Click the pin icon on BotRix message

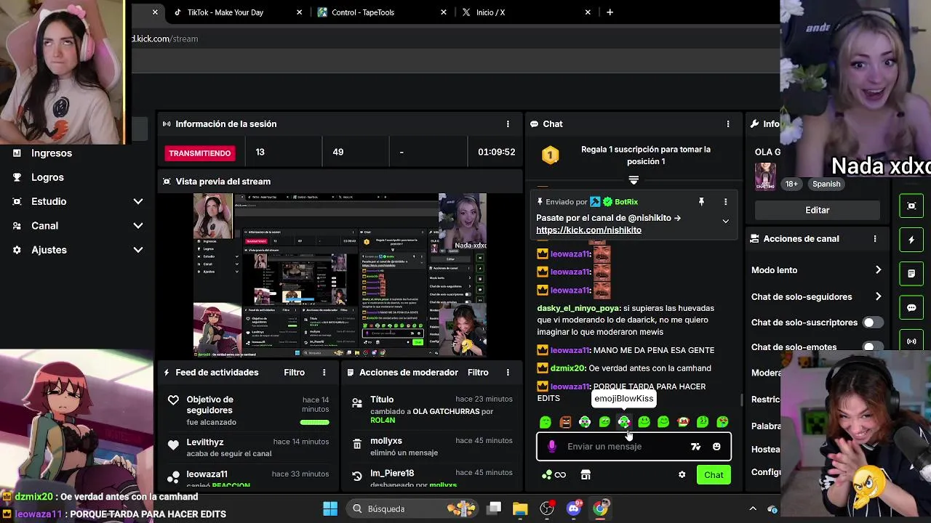point(701,202)
